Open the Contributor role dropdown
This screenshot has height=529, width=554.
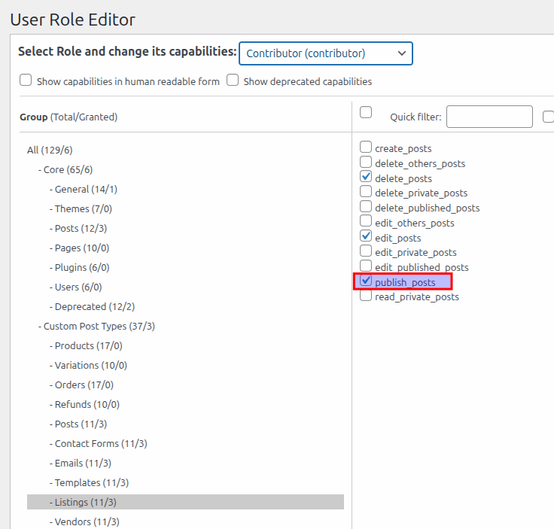tap(325, 53)
